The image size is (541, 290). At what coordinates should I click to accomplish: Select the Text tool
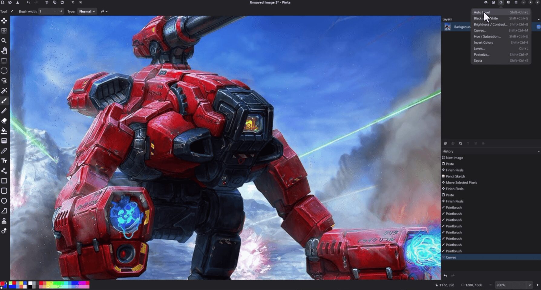(x=4, y=161)
